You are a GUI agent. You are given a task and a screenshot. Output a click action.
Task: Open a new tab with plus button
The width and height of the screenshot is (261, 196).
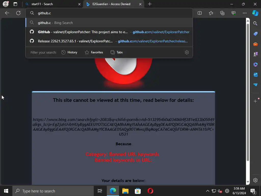[150, 4]
